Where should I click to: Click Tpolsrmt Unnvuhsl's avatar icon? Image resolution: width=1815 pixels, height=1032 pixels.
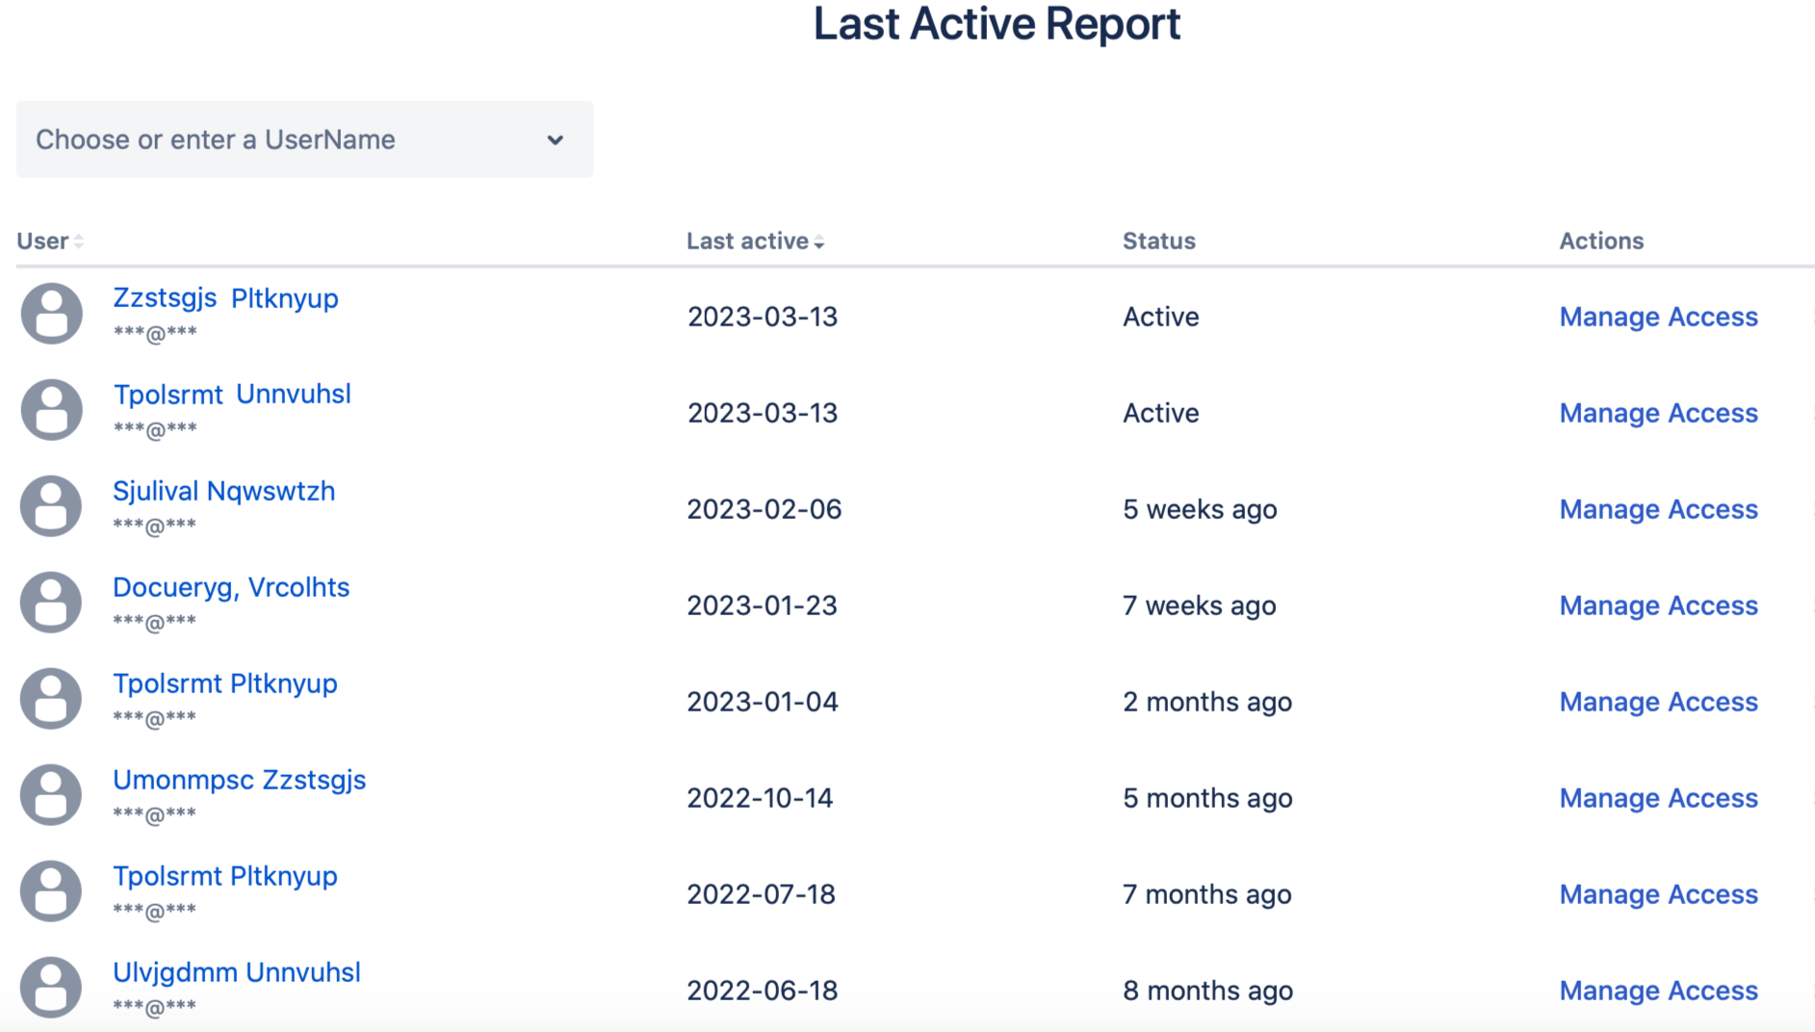[x=51, y=409]
